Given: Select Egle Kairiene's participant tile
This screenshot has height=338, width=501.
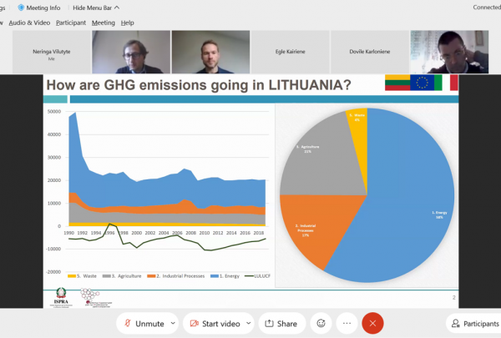Looking at the screenshot, I should click(x=291, y=51).
